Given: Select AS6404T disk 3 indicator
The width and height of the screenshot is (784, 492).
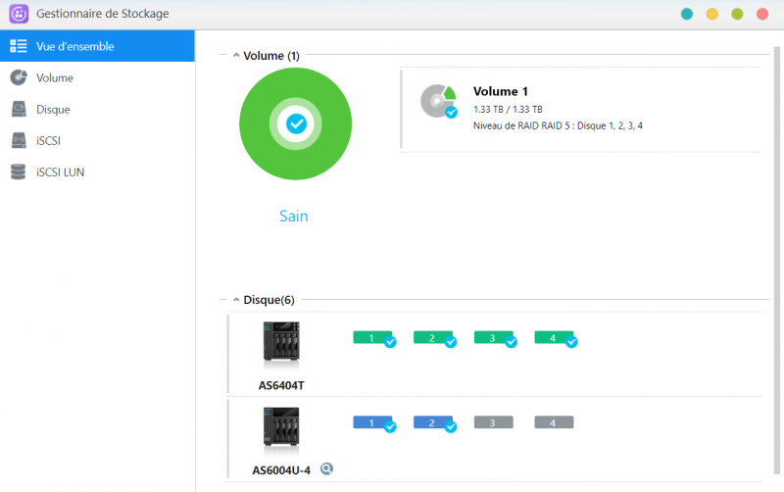Looking at the screenshot, I should [495, 338].
